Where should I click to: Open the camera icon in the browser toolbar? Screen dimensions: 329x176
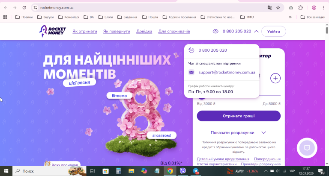(291, 8)
